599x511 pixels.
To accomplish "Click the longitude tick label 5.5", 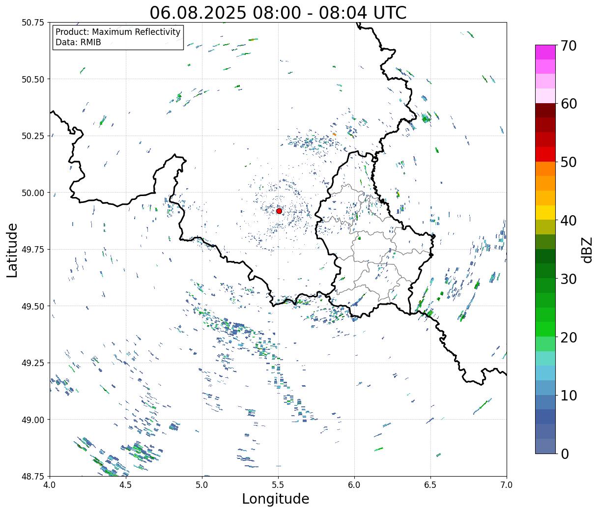I will [x=278, y=485].
